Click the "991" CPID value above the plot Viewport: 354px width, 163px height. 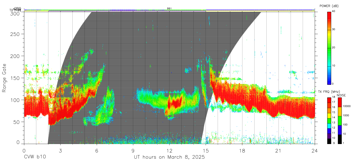pos(169,9)
